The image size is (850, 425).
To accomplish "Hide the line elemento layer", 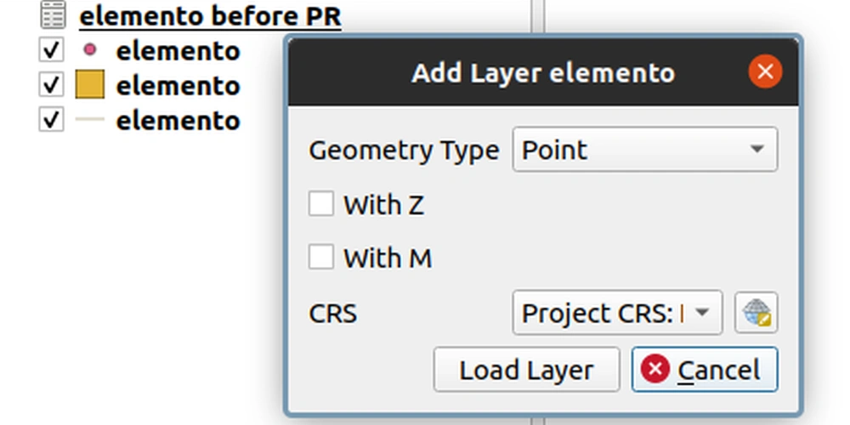I will click(52, 120).
